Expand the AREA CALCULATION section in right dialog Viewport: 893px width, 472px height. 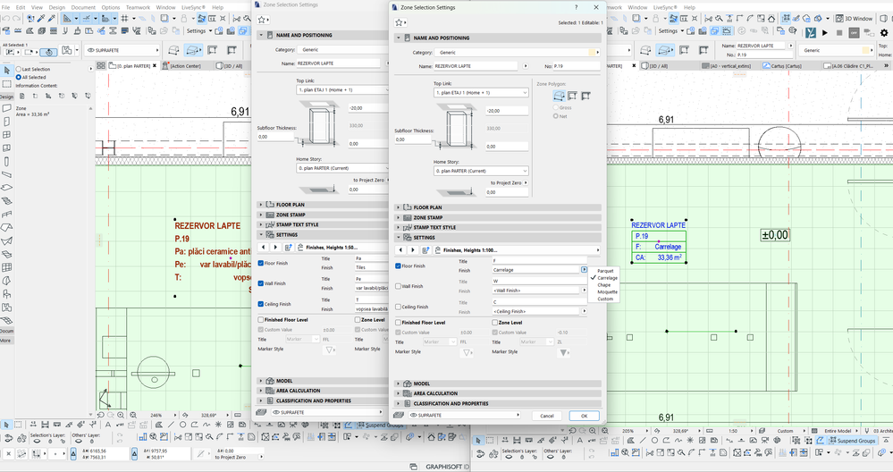point(434,393)
